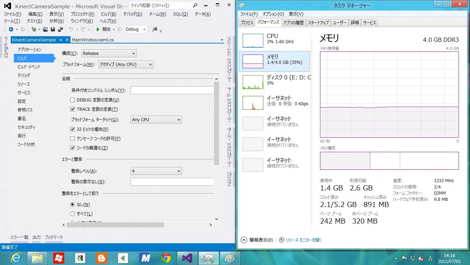Screen dimensions: 470x265
Task: Select the メモリ performance thumbnail
Action: [253, 61]
